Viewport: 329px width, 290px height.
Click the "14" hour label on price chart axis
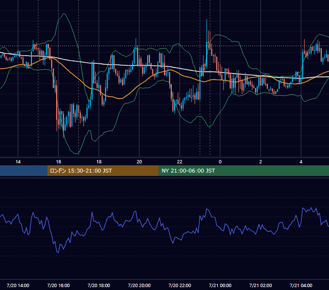point(18,162)
